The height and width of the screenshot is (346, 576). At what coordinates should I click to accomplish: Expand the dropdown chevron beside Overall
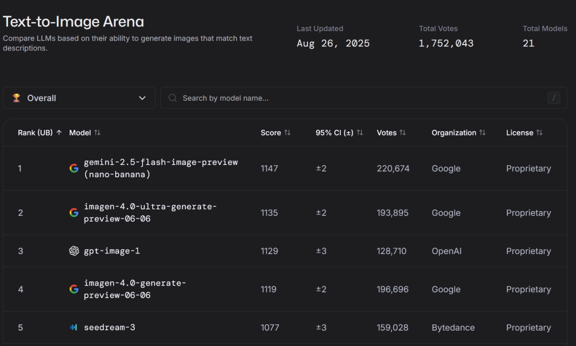point(142,98)
